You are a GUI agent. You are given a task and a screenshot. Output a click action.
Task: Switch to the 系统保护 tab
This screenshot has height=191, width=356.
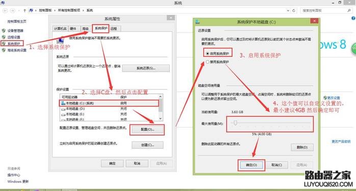(101, 28)
